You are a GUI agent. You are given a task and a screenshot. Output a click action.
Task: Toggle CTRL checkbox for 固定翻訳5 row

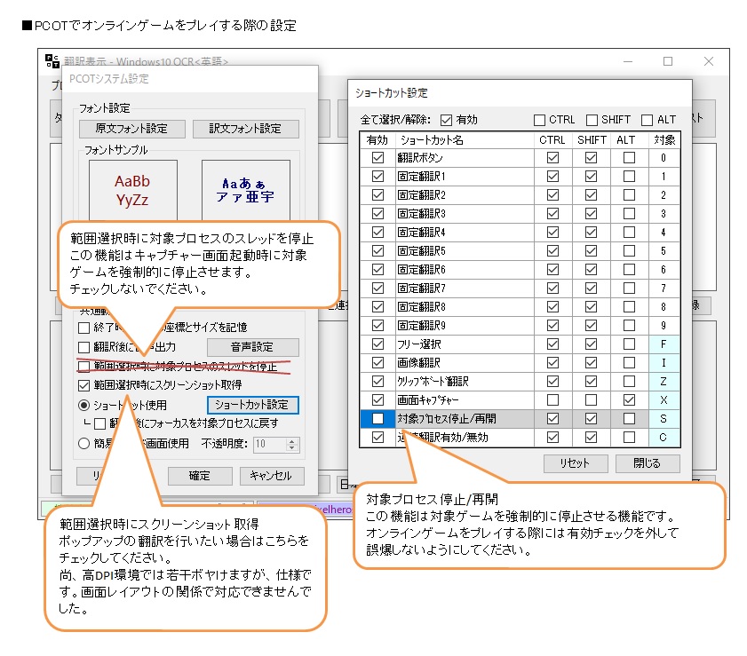(x=552, y=250)
